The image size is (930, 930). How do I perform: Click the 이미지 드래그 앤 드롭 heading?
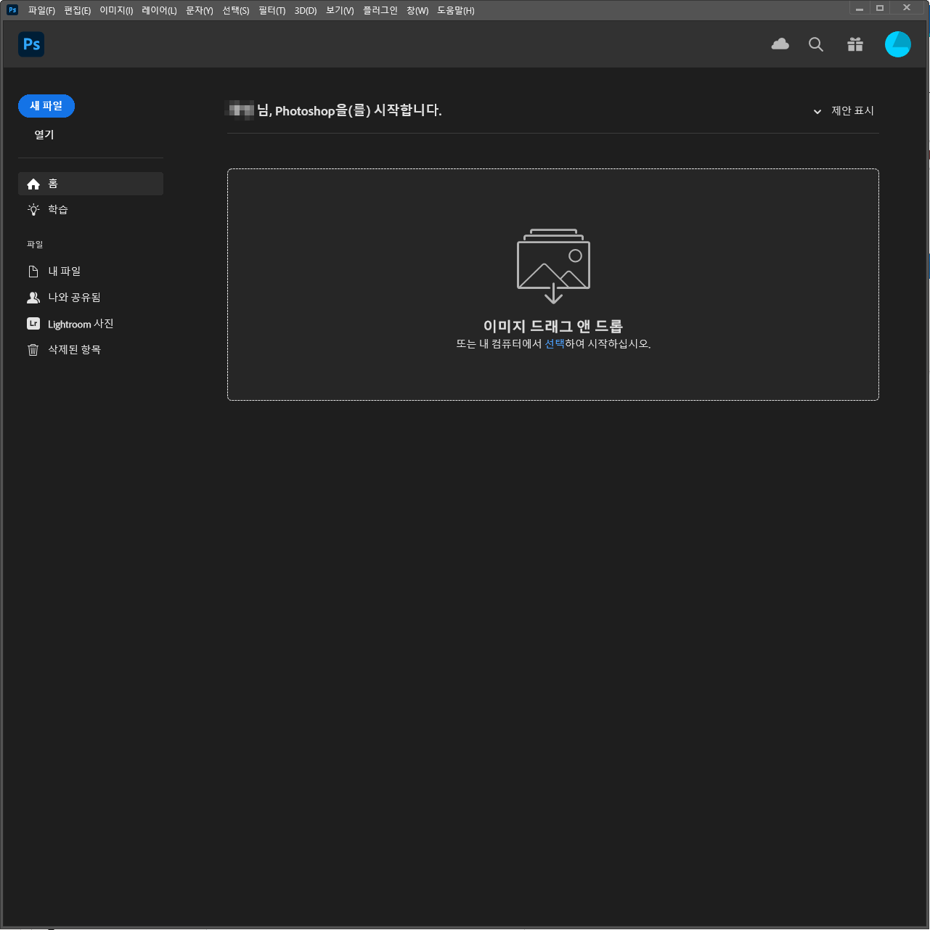553,326
